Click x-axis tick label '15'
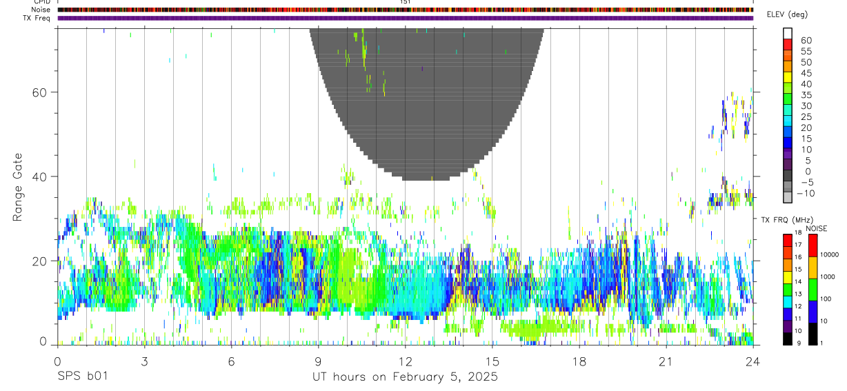Image resolution: width=847 pixels, height=391 pixels. click(492, 361)
